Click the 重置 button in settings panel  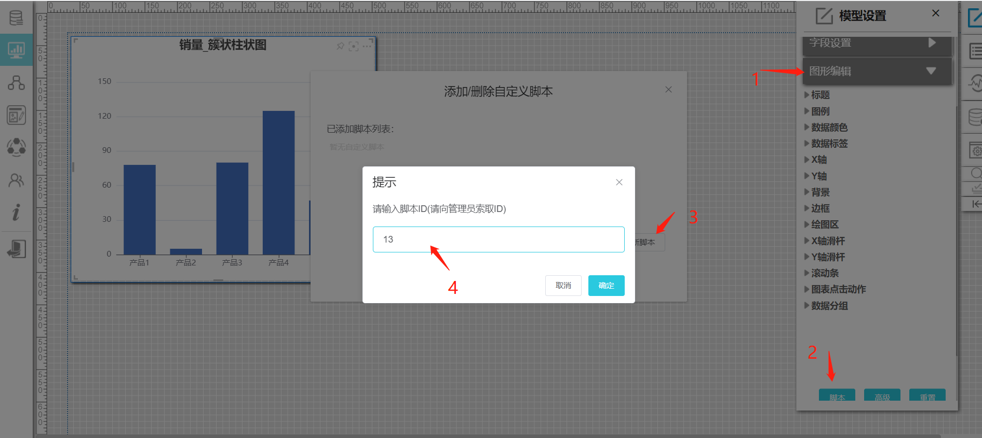pyautogui.click(x=927, y=396)
